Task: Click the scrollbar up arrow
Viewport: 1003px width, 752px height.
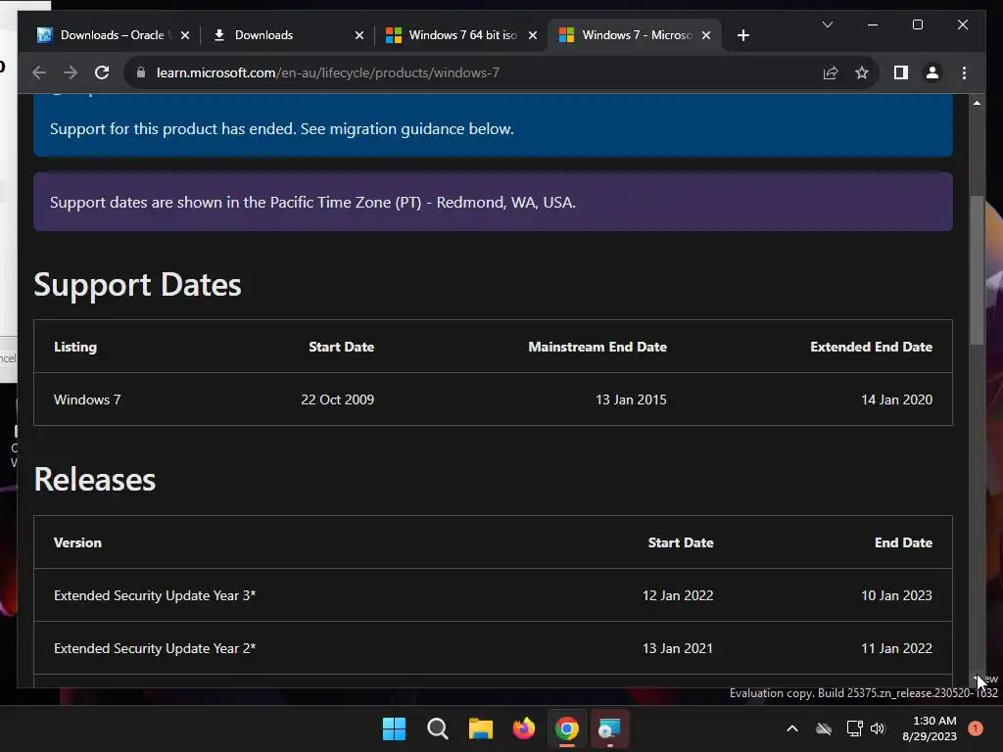Action: point(977,102)
